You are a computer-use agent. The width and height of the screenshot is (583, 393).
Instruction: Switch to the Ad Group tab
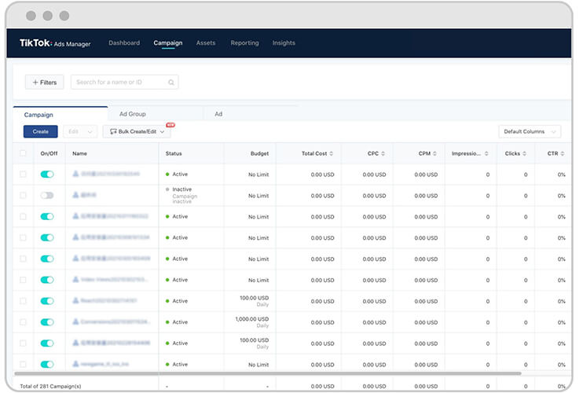[x=133, y=114]
